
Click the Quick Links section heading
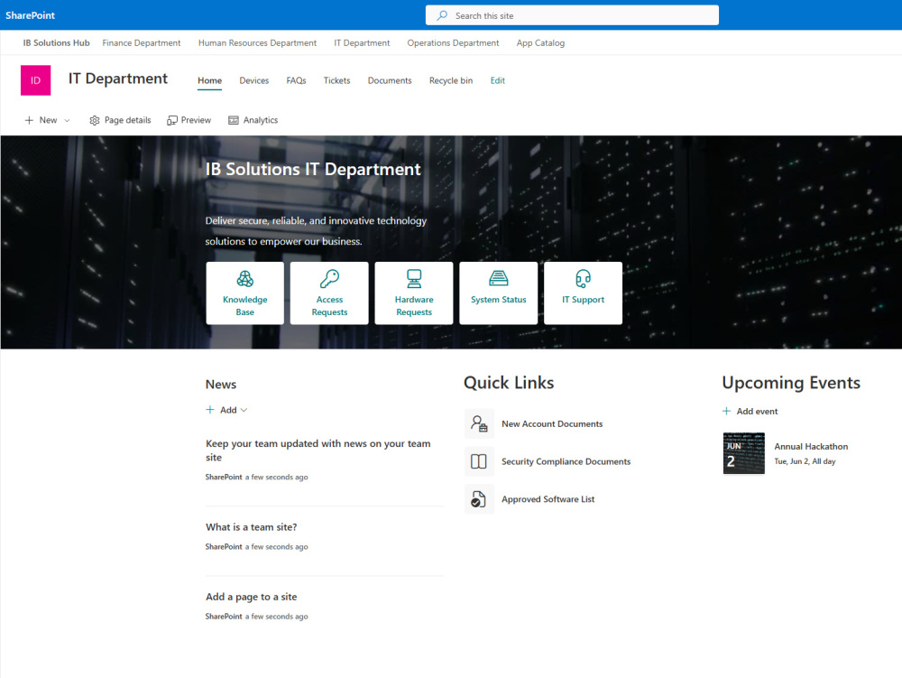[x=509, y=383]
